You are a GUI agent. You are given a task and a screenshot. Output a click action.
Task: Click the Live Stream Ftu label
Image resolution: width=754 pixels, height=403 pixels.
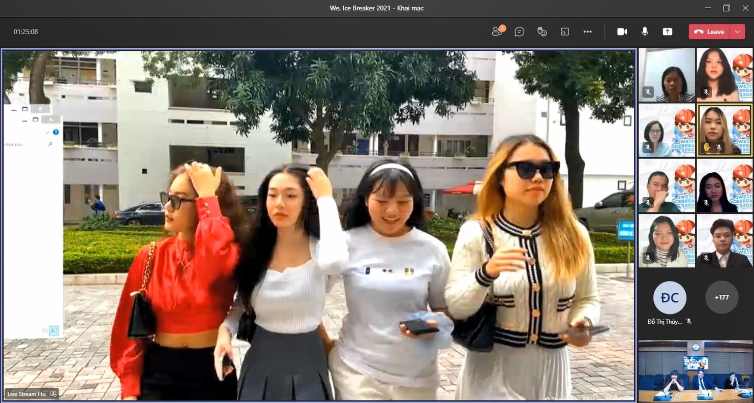26,394
